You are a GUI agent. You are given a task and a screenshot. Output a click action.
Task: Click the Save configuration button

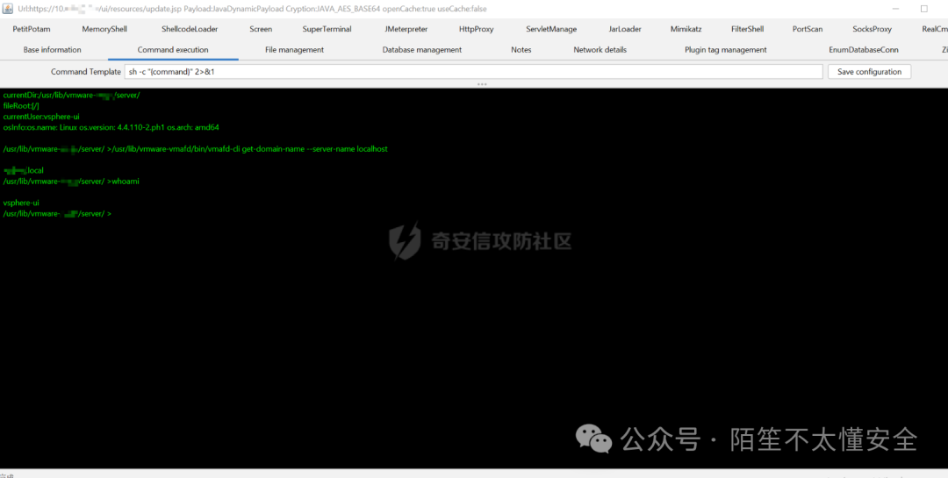pos(869,72)
